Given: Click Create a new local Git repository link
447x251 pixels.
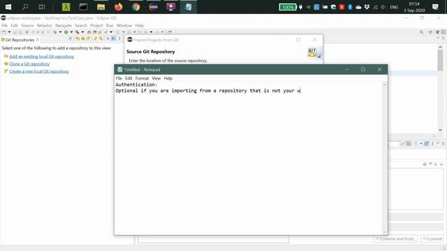Looking at the screenshot, I should click(39, 71).
